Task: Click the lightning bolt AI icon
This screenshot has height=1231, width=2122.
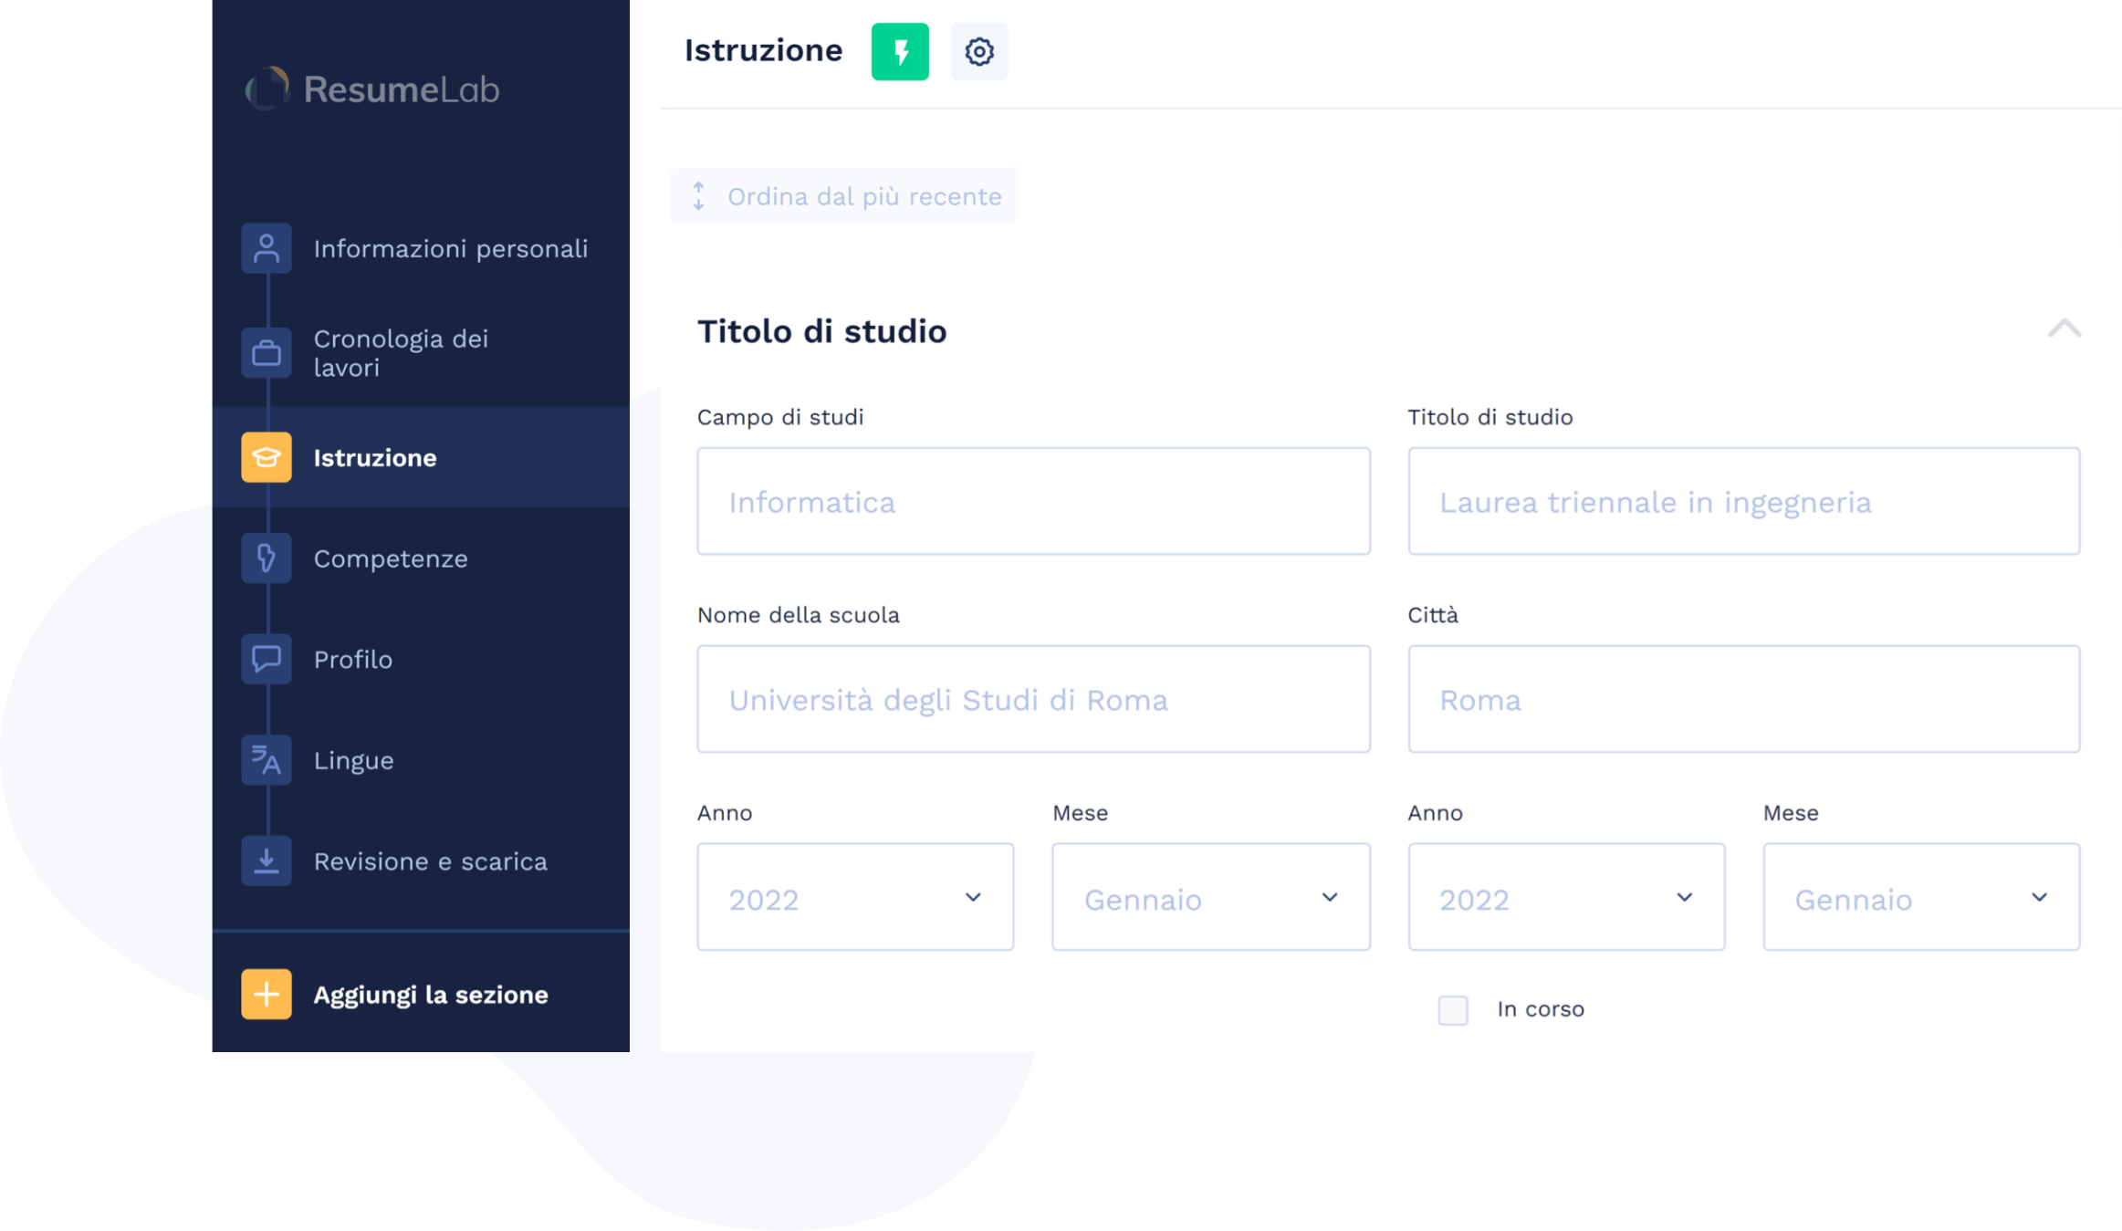Action: [x=898, y=50]
